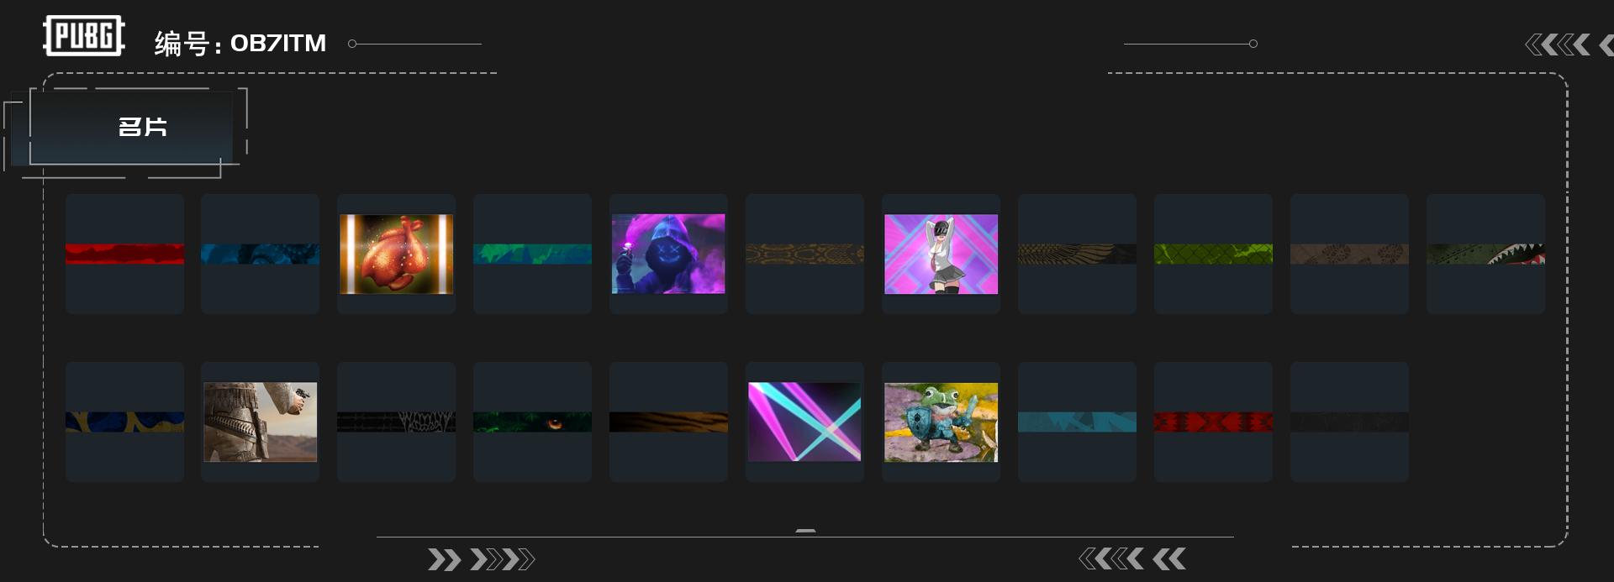Select the solid red banner card
This screenshot has width=1614, height=582.
tap(124, 254)
